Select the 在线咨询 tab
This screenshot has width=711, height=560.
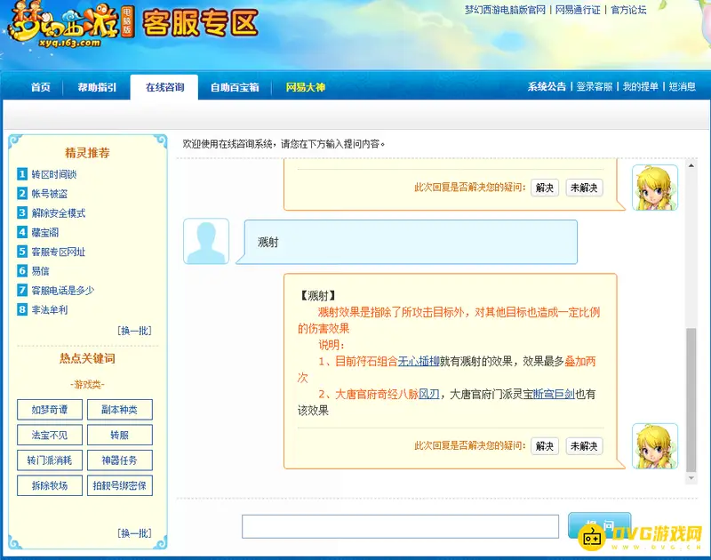[164, 87]
